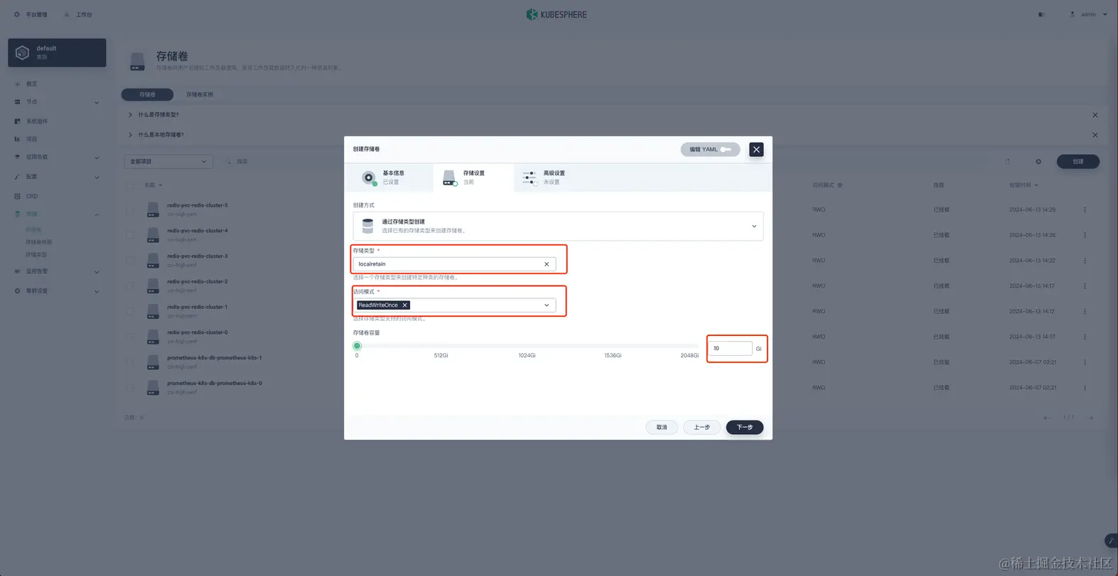Check the redis-pvc-redis-cluster-1 row checkbox
This screenshot has height=576, width=1118.
[x=130, y=312]
